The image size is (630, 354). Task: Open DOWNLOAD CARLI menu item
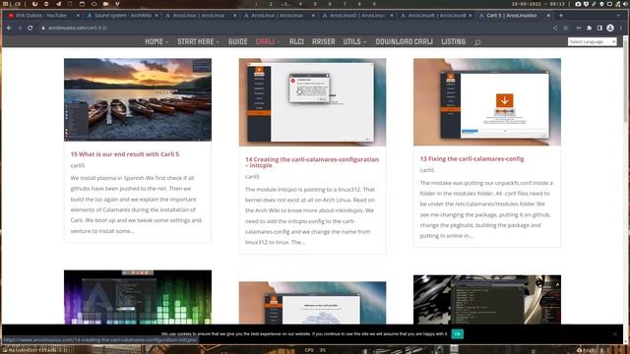point(405,41)
